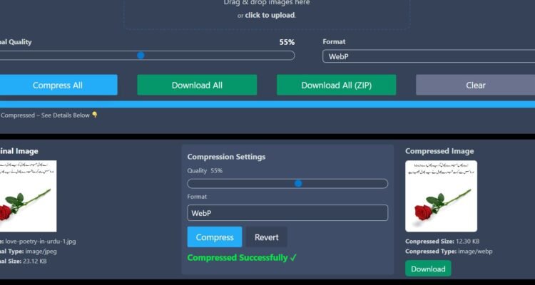Download the compressed WebP image
The width and height of the screenshot is (535, 285).
click(x=428, y=269)
